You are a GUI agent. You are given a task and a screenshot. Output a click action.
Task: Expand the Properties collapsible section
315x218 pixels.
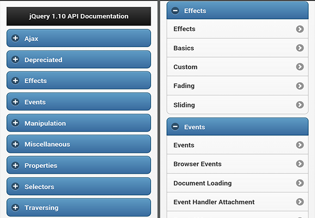point(79,166)
